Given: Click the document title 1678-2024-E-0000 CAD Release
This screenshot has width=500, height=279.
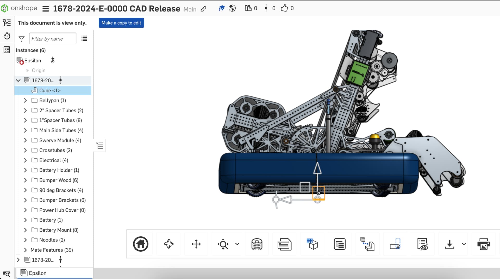Looking at the screenshot, I should point(117,9).
